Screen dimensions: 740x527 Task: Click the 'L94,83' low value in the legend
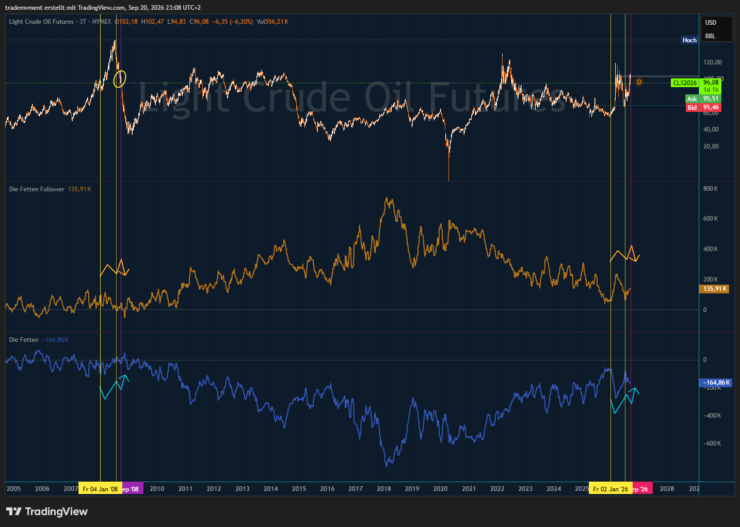tap(176, 22)
